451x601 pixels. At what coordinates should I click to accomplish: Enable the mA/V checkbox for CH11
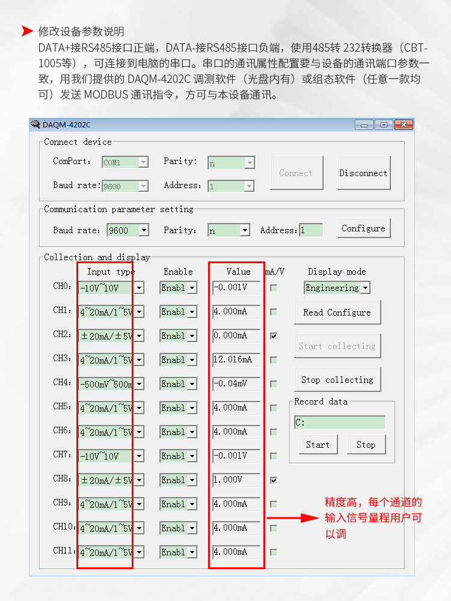point(274,552)
